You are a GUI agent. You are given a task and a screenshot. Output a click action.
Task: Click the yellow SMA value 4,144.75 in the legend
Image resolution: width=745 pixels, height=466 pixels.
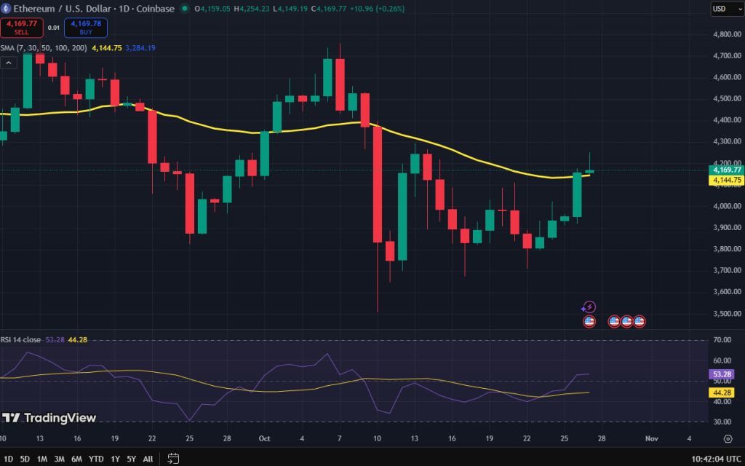click(107, 48)
